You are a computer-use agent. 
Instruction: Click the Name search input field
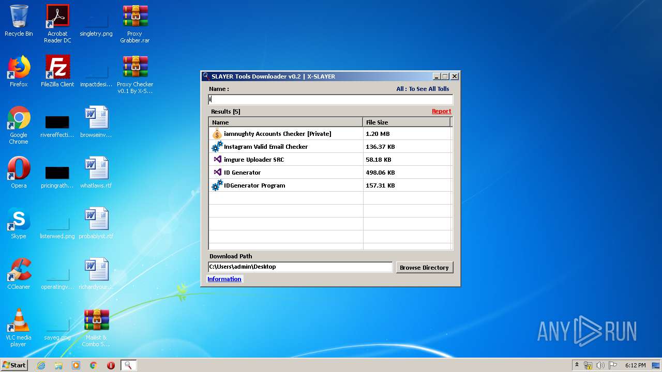coord(330,99)
